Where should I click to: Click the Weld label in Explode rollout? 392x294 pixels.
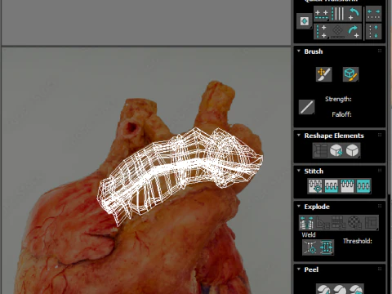[x=309, y=234]
